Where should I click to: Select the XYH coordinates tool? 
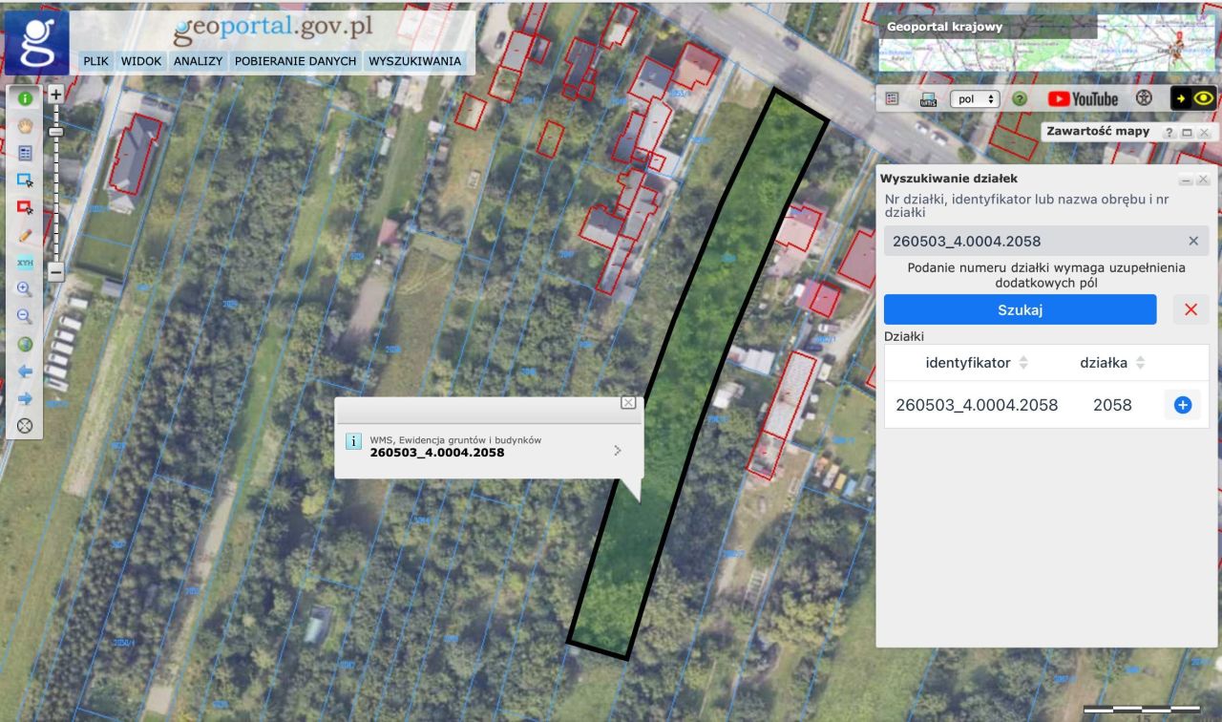25,263
